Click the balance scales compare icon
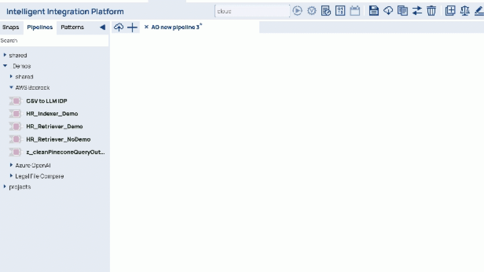The image size is (484, 272). pos(465,11)
